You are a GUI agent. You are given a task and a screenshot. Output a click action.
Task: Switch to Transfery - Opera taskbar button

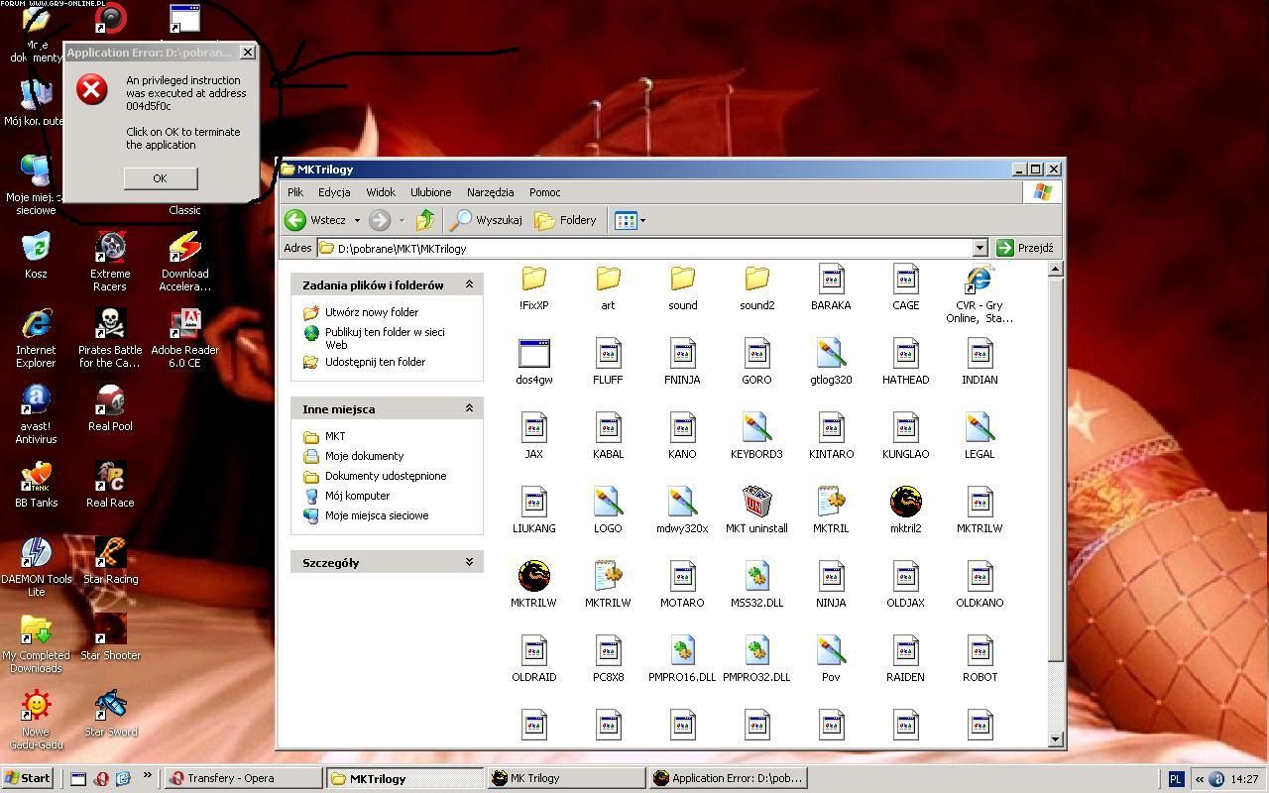[x=242, y=778]
